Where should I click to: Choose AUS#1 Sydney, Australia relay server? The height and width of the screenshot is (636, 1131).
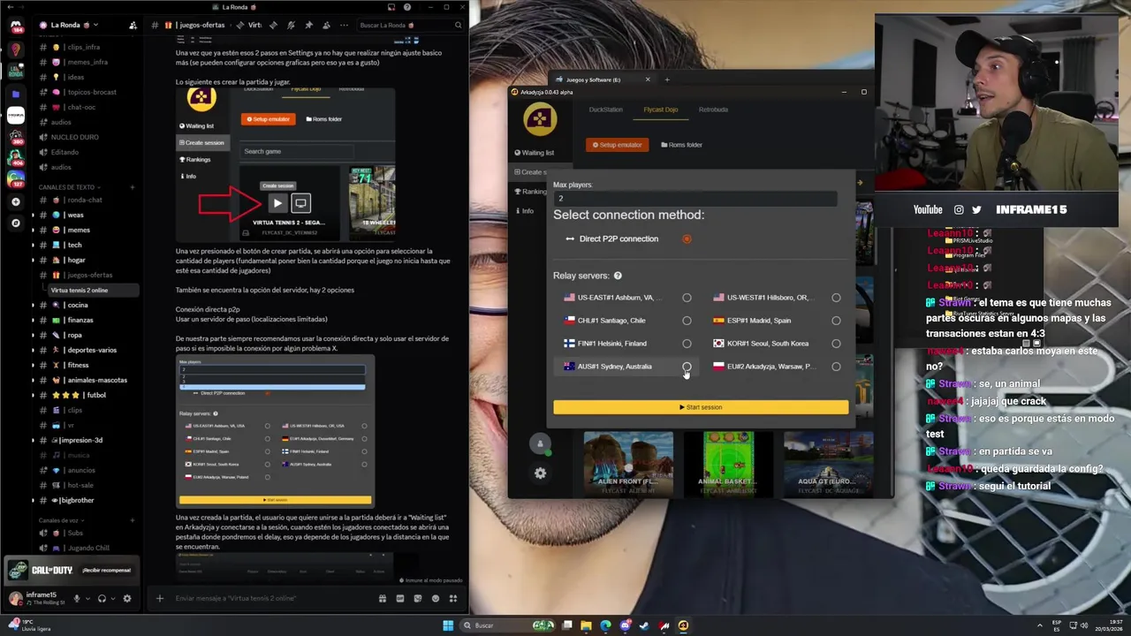(687, 367)
